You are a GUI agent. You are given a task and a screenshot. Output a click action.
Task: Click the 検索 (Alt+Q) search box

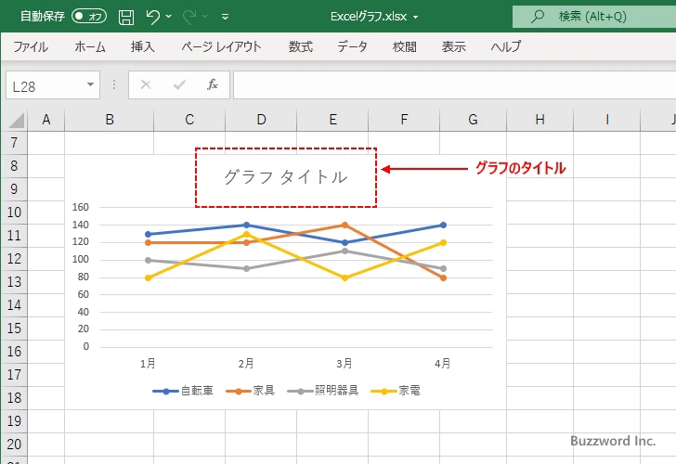pyautogui.click(x=594, y=17)
